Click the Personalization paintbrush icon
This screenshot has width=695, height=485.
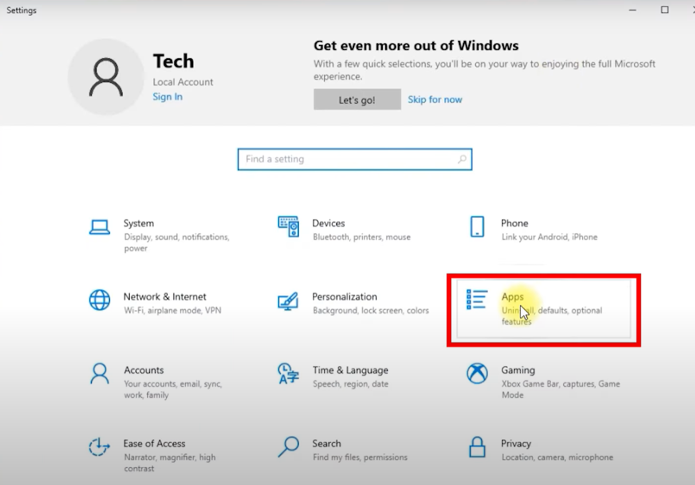pyautogui.click(x=288, y=301)
